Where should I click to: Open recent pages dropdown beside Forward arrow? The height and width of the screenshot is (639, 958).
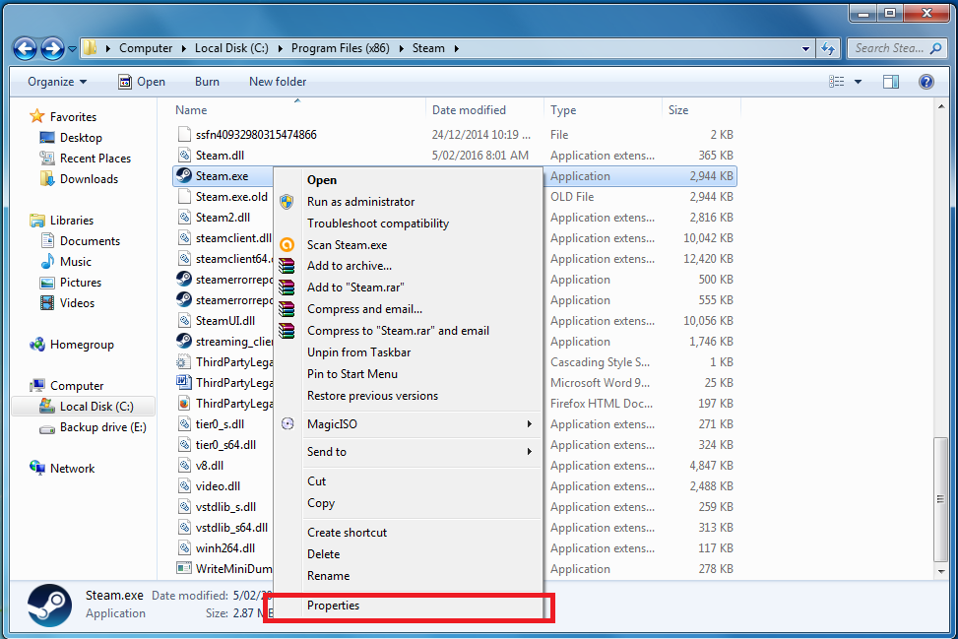click(72, 49)
